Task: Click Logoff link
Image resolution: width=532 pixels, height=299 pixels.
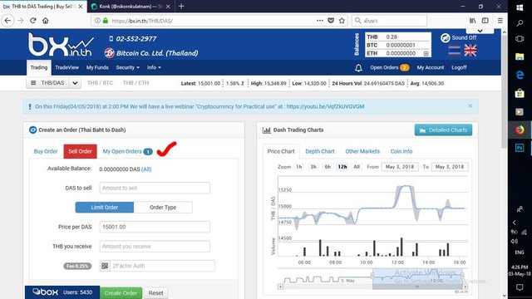Action: [x=459, y=67]
